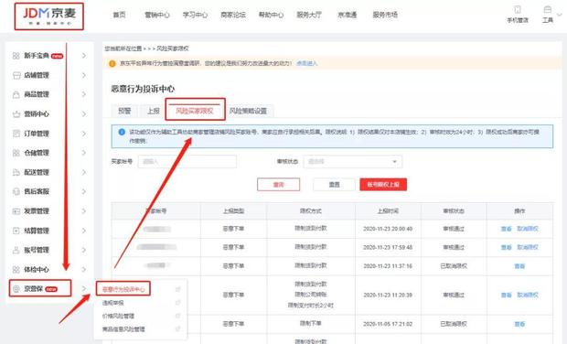The height and width of the screenshot is (344, 567).
Task: Open the 审核状态 dropdown
Action: [353, 162]
